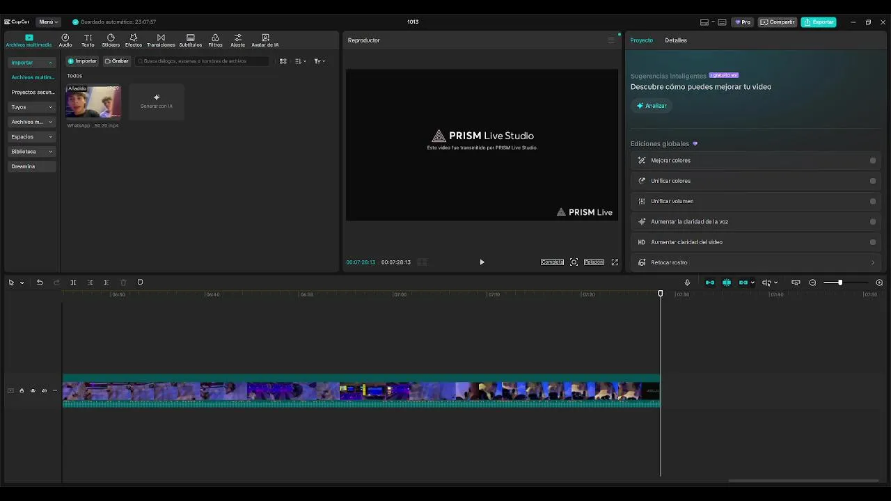Switch media view to grid layout
891x501 pixels.
[x=283, y=61]
